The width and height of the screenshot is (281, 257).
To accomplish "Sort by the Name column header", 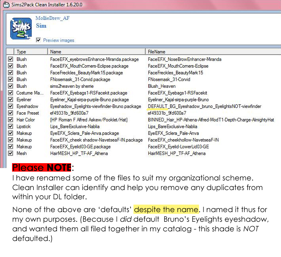I will 96,52.
